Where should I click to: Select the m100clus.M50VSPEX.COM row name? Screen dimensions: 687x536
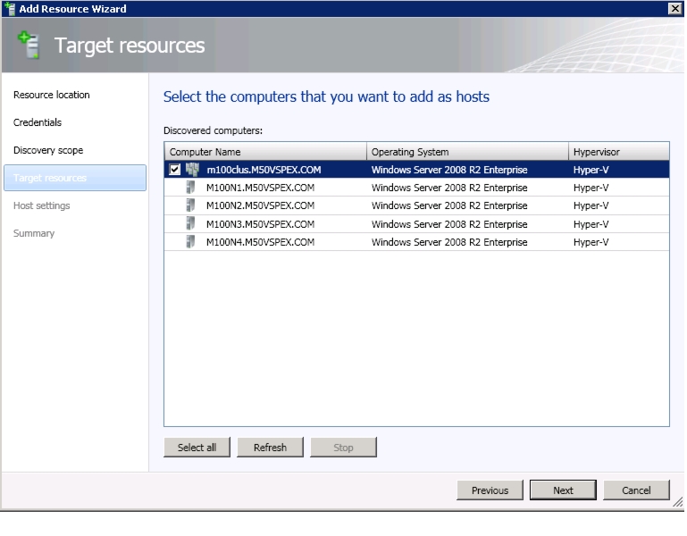pos(264,170)
